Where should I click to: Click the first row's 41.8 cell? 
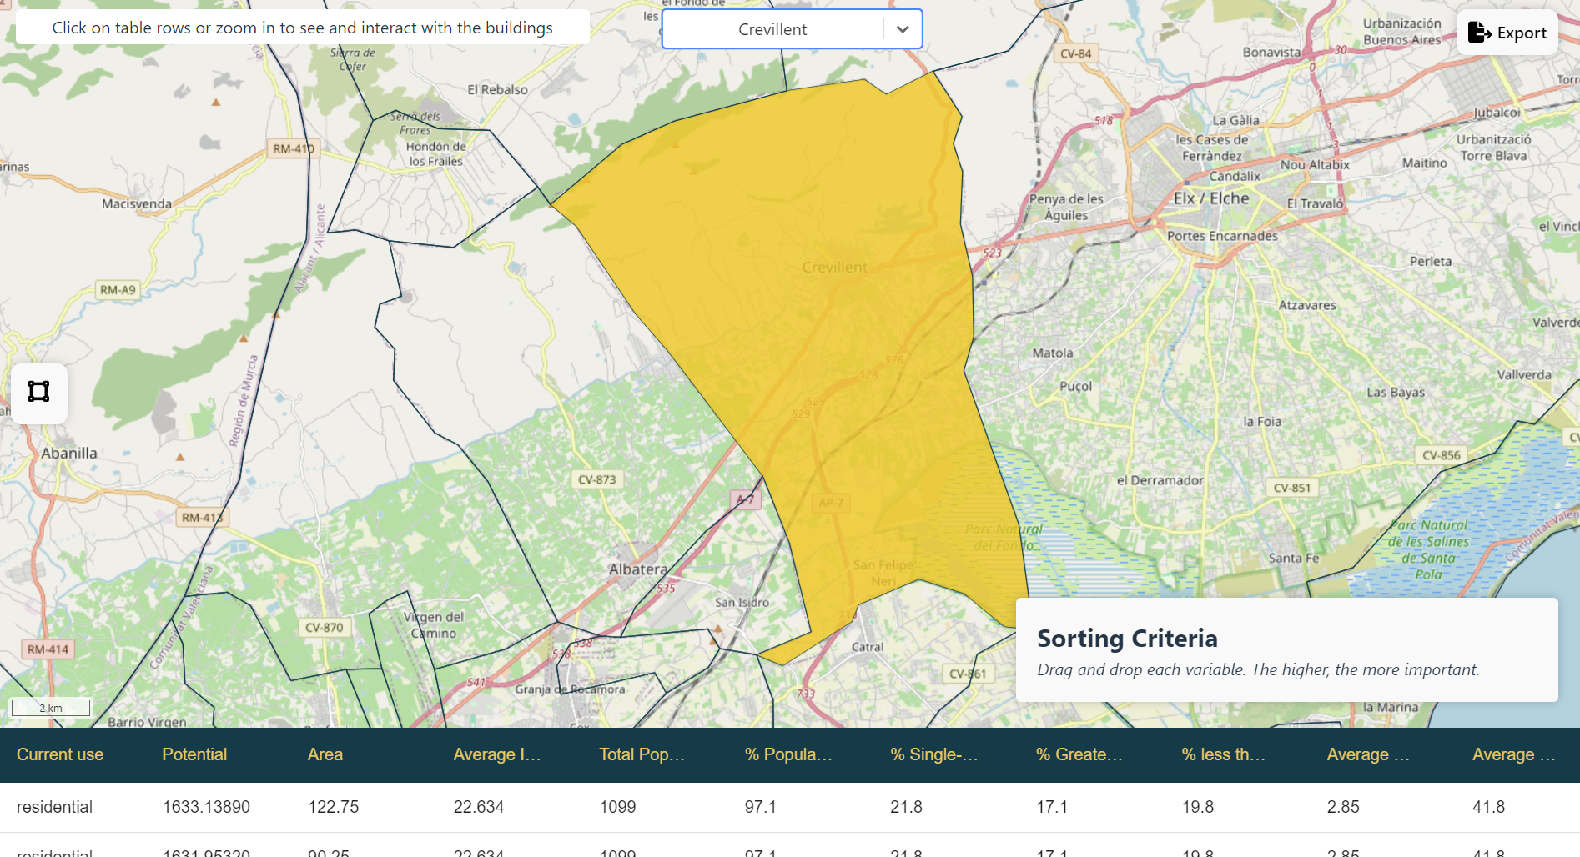pyautogui.click(x=1489, y=807)
